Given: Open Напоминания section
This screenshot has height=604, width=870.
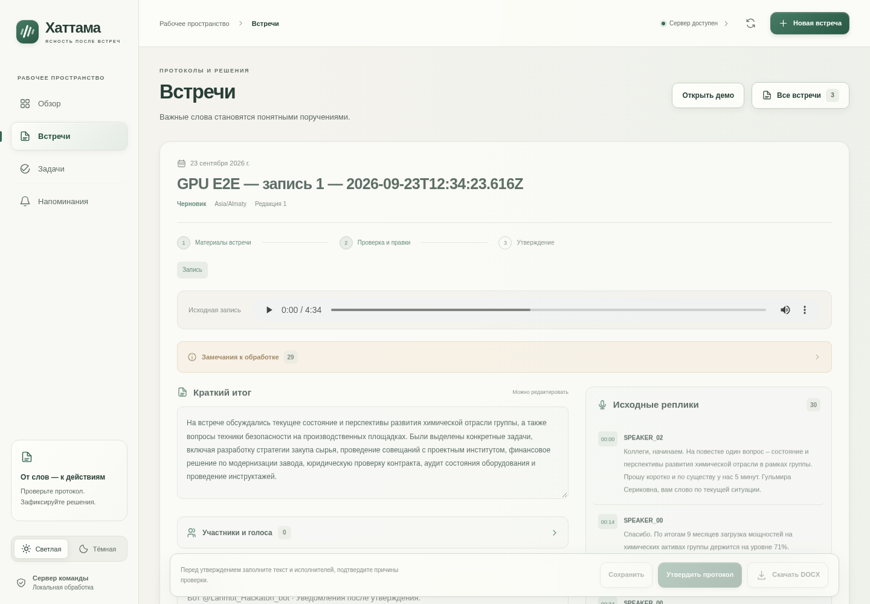Looking at the screenshot, I should tap(69, 202).
